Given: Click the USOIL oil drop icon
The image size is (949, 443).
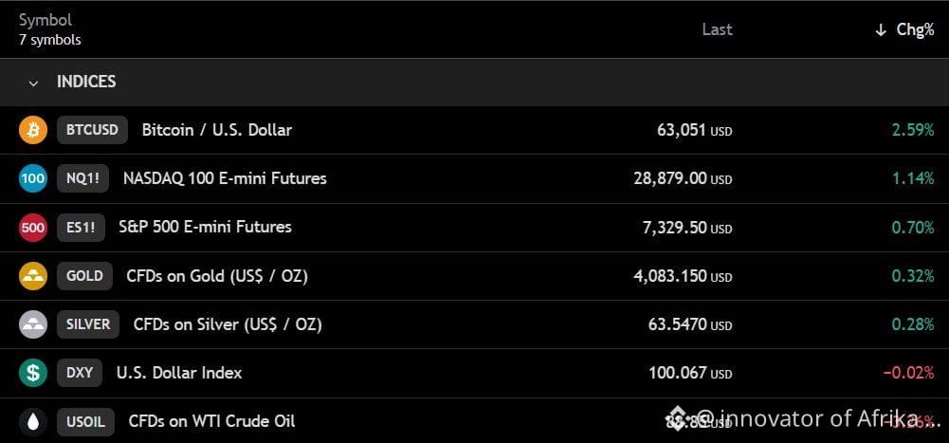Looking at the screenshot, I should click(32, 422).
